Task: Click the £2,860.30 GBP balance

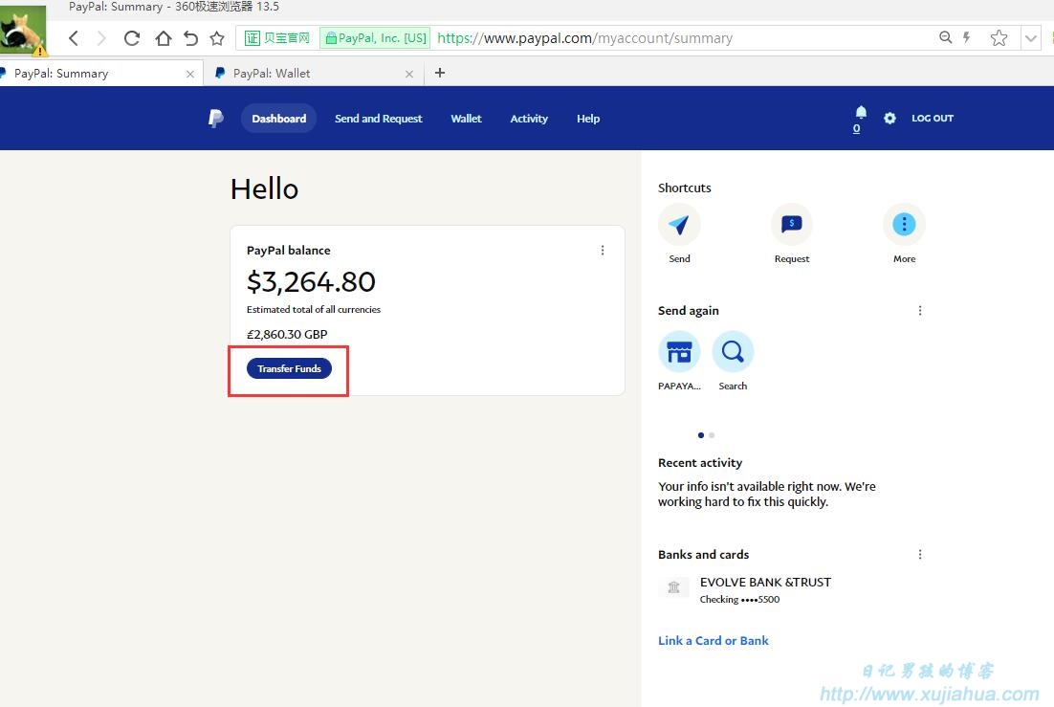Action: tap(287, 334)
